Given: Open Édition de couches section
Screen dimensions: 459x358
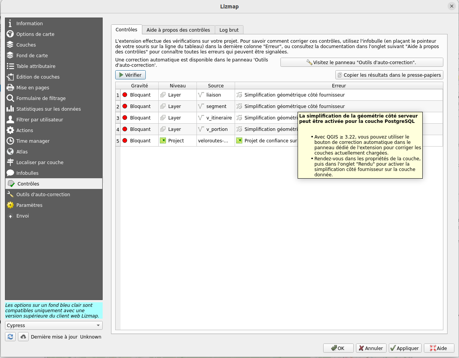Looking at the screenshot, I should coord(54,77).
